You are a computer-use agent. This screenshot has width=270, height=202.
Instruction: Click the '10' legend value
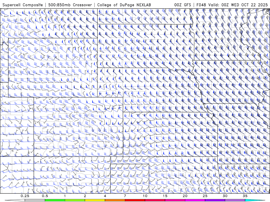coord(145,196)
